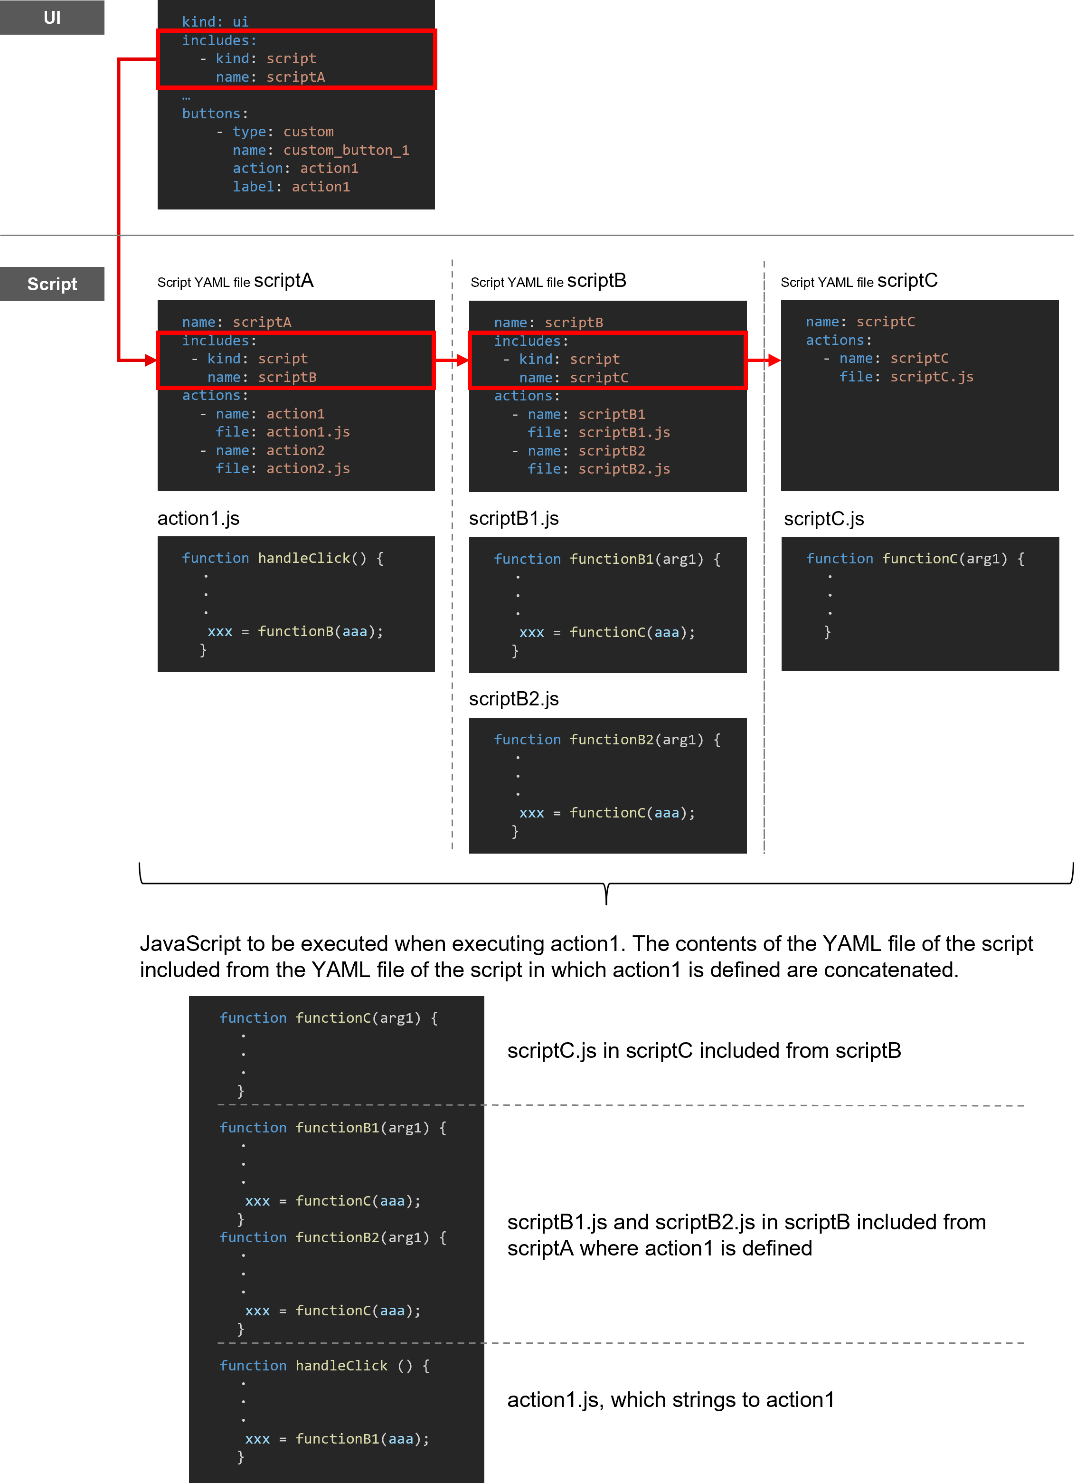Select the highlighted includes block for scriptC
1076x1483 pixels.
tap(608, 360)
